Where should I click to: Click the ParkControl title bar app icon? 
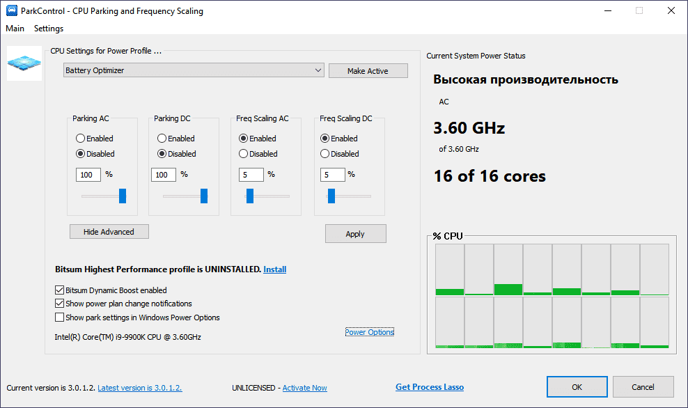coord(12,10)
